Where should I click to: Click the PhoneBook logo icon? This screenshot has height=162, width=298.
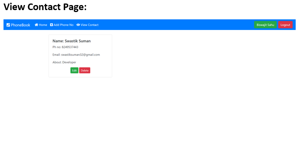point(8,25)
